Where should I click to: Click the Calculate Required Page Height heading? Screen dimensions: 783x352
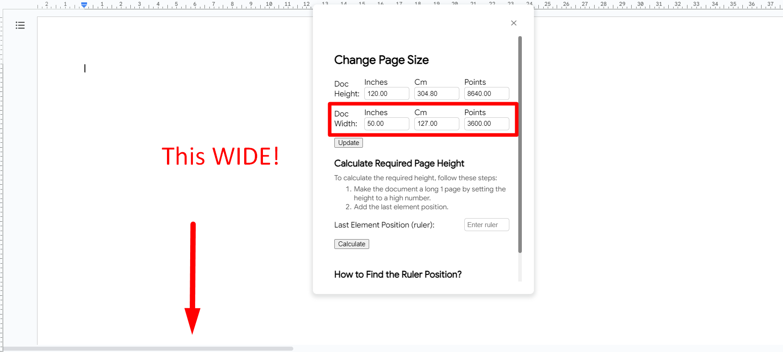[x=399, y=163]
